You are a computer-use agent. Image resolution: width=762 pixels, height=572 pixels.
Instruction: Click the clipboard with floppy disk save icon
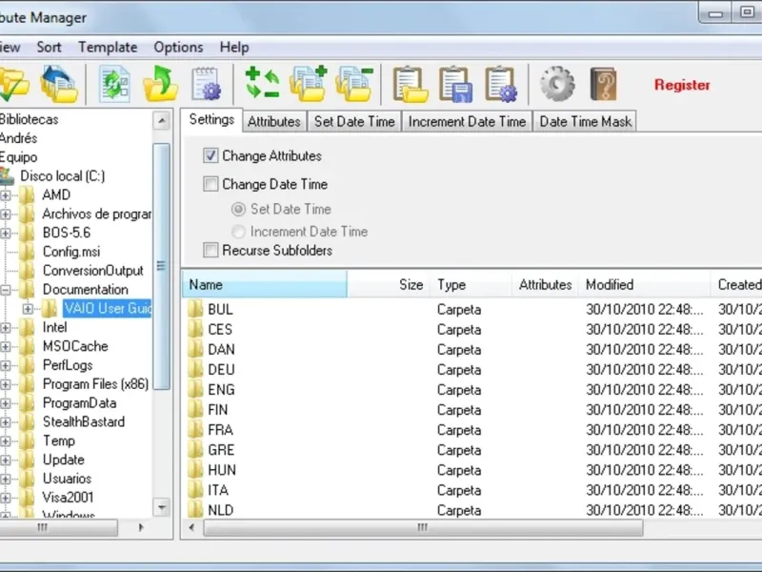[456, 84]
